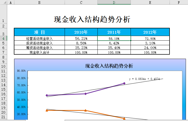Select cell containing 58.18%
The height and width of the screenshot is (121, 188).
114,39
